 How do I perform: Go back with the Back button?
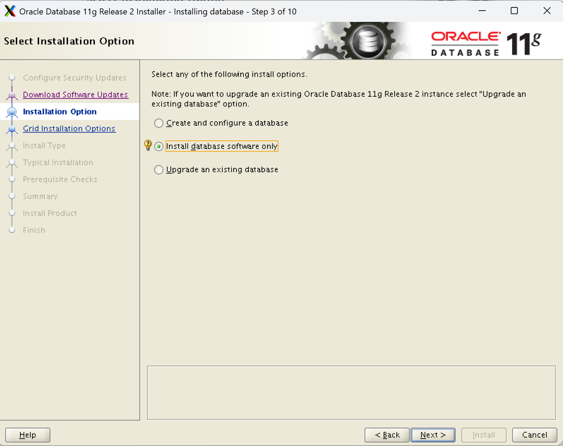[387, 435]
